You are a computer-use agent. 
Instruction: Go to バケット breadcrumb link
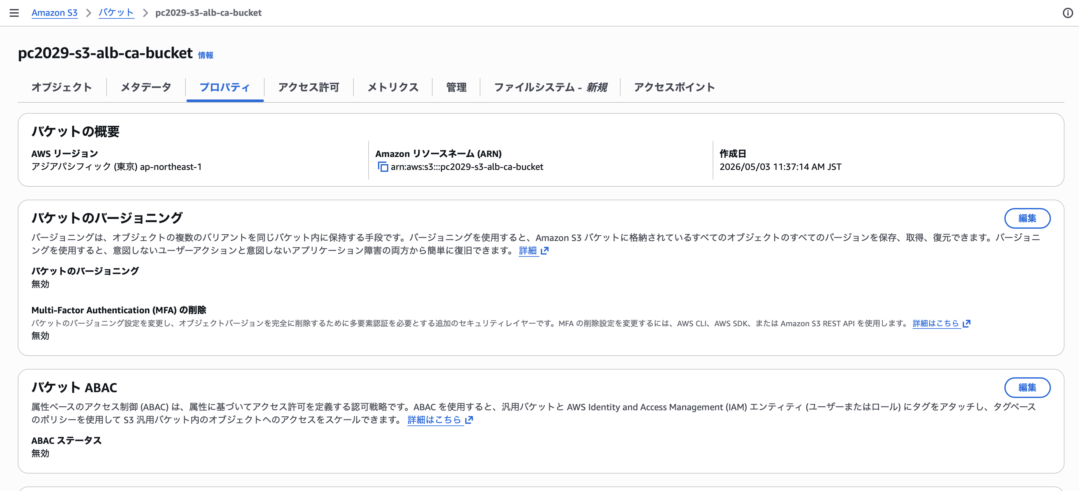click(x=116, y=13)
